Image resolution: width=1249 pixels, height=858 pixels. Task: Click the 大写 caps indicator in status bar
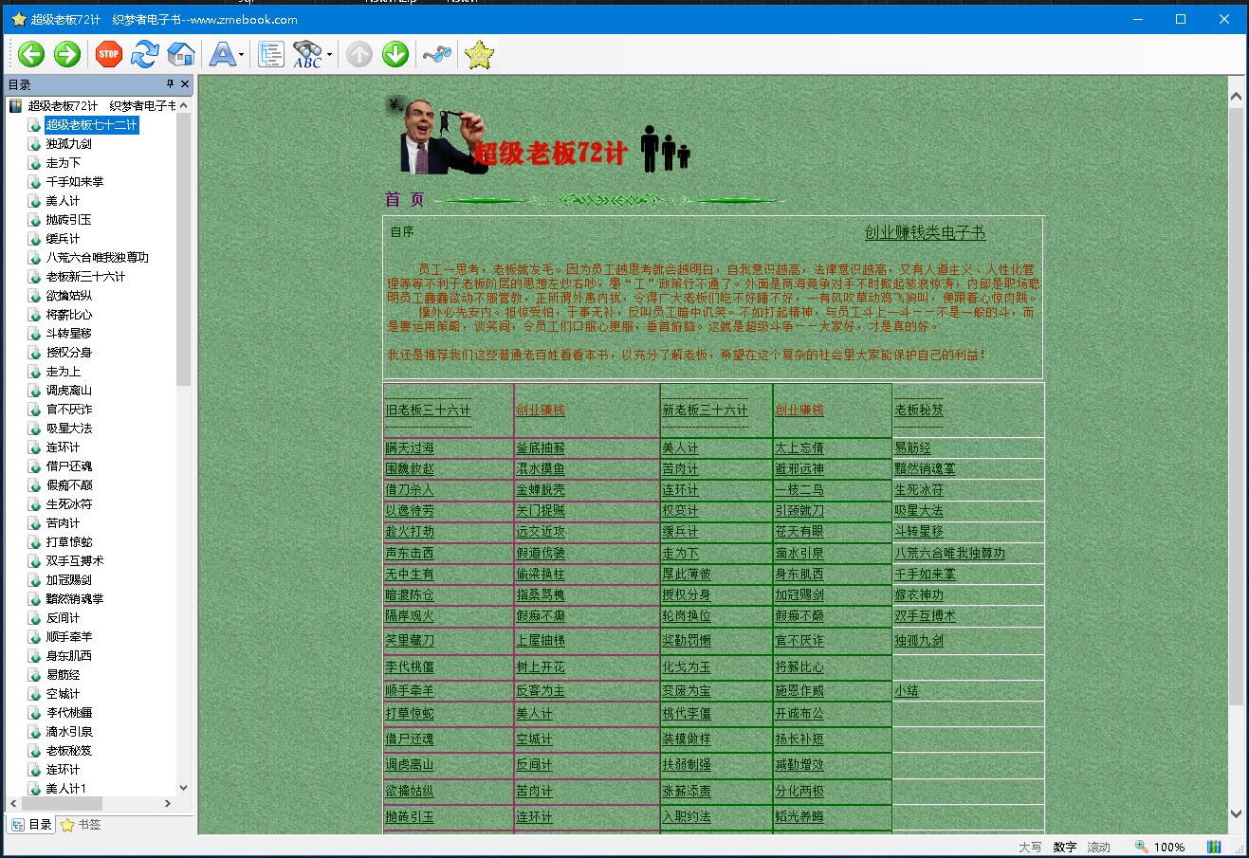point(1030,847)
